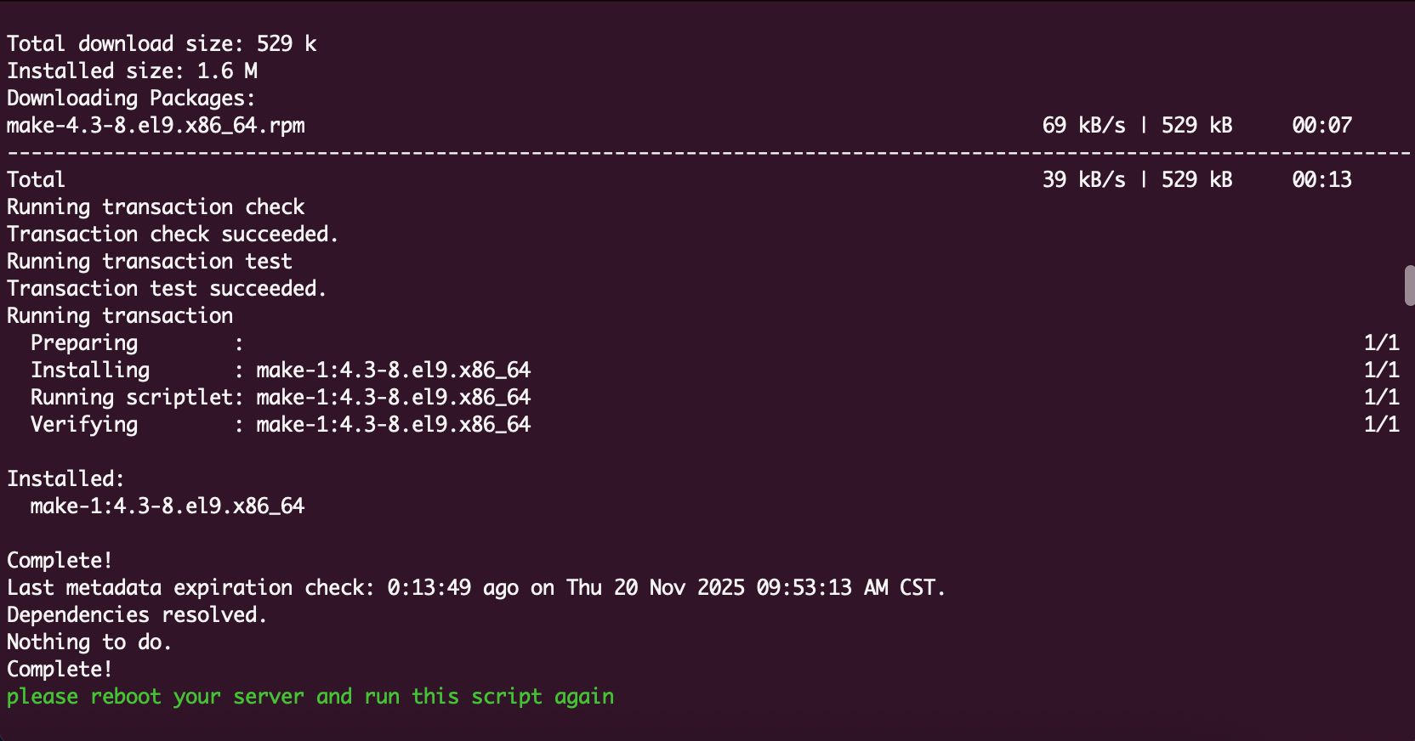Viewport: 1415px width, 741px height.
Task: Click the 'Nothing to do.' line
Action: 89,642
